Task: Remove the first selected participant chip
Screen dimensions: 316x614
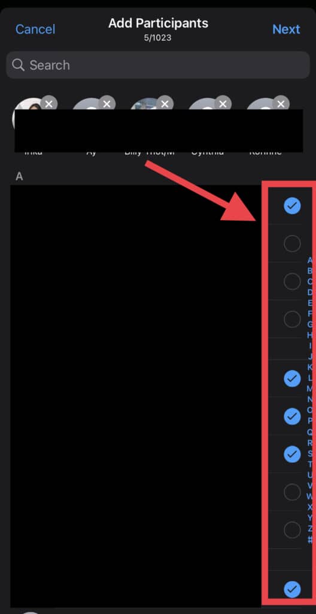Action: (x=48, y=104)
